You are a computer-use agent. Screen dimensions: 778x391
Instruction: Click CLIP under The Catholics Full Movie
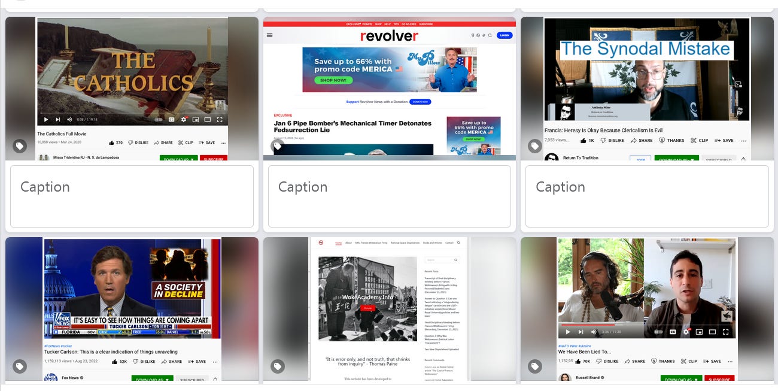click(x=186, y=143)
